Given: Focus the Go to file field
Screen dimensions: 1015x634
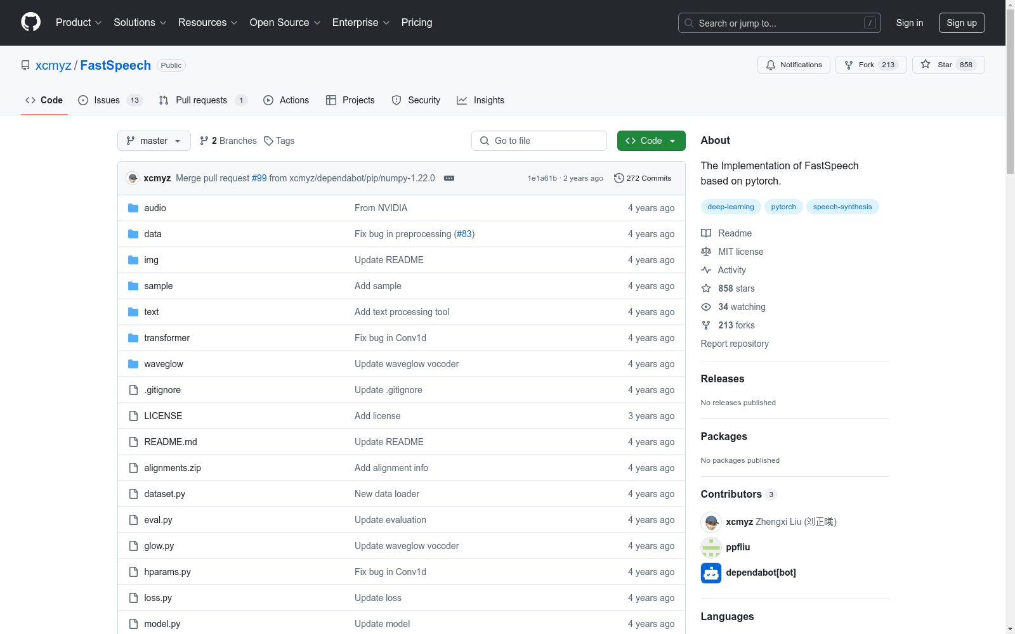Looking at the screenshot, I should click(539, 141).
